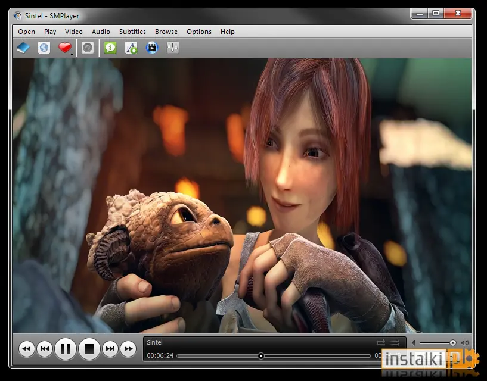This screenshot has width=487, height=381.
Task: Maximize the SMPlayer window
Action: (436, 13)
